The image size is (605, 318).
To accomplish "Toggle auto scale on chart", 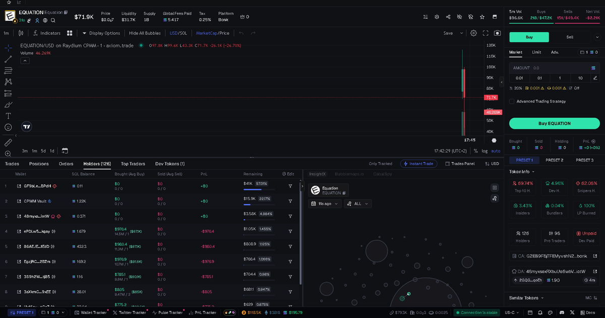I will pyautogui.click(x=496, y=151).
